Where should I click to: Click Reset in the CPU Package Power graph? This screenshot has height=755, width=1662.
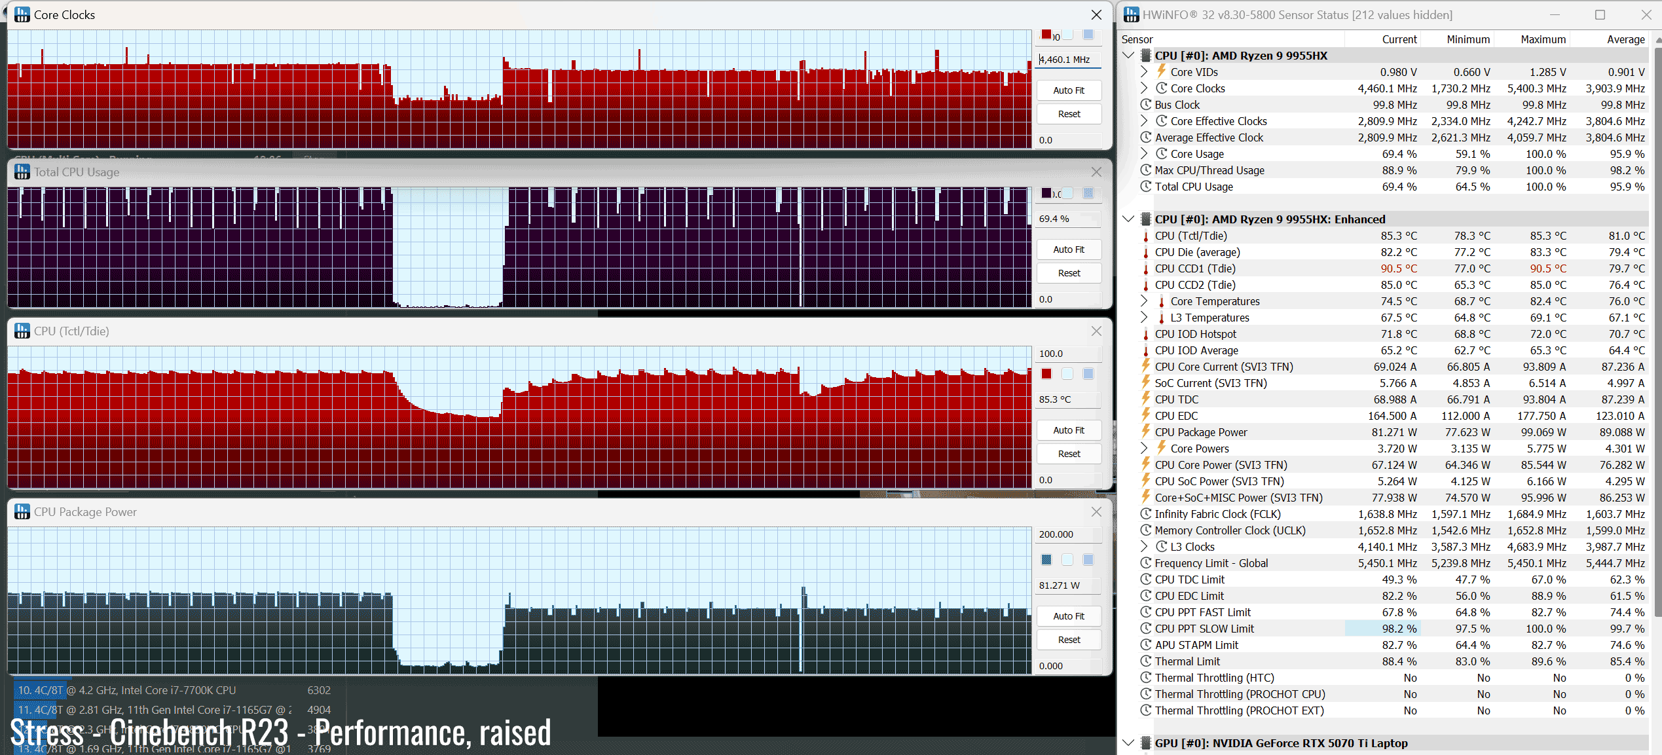coord(1068,640)
